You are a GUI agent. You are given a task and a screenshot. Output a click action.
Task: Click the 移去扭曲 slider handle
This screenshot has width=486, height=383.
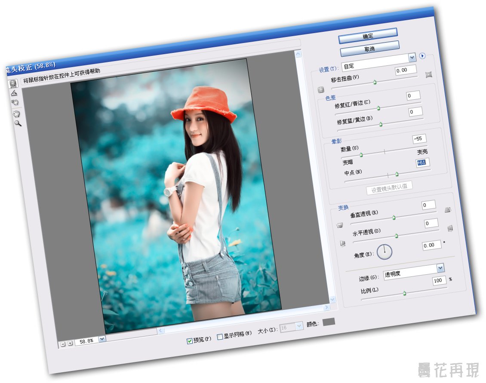375,83
